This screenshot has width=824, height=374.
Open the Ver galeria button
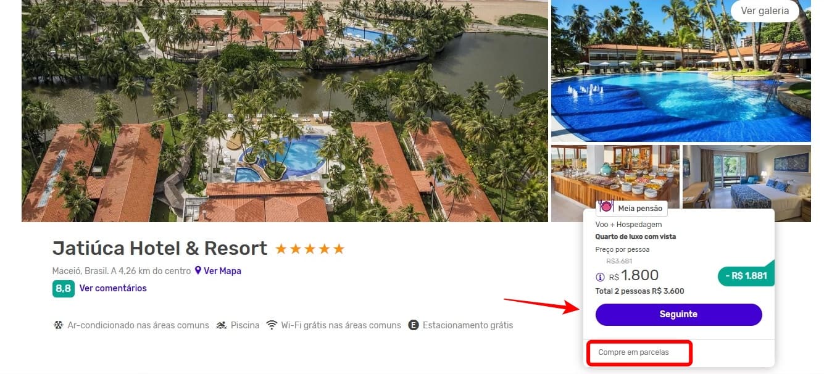[765, 10]
